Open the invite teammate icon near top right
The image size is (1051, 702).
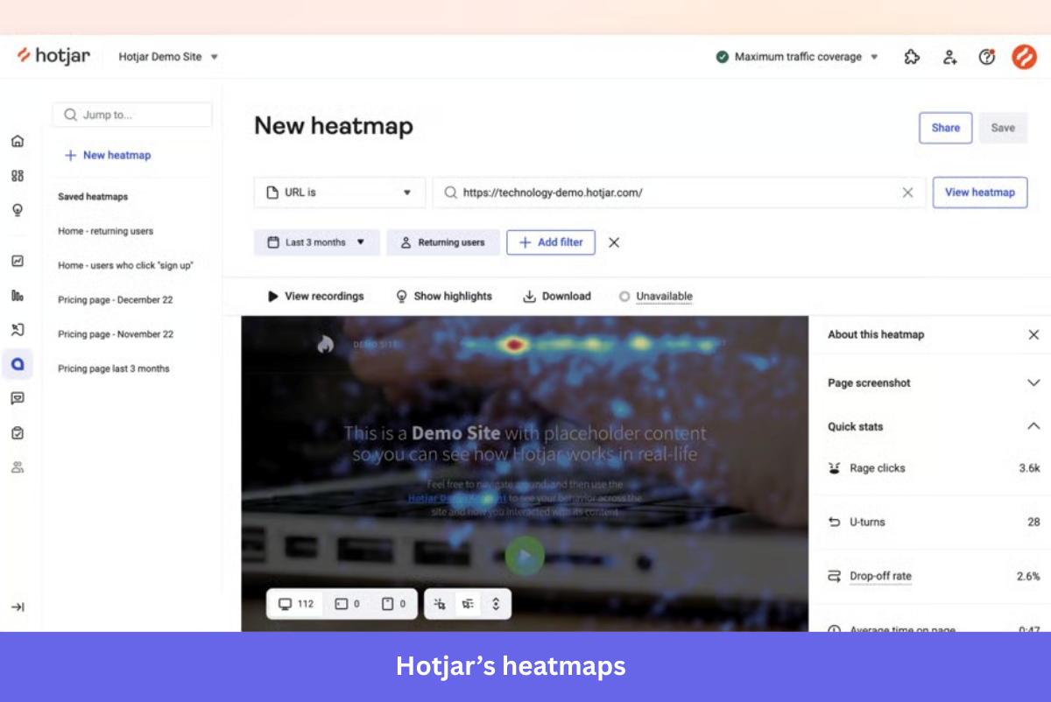tap(949, 56)
